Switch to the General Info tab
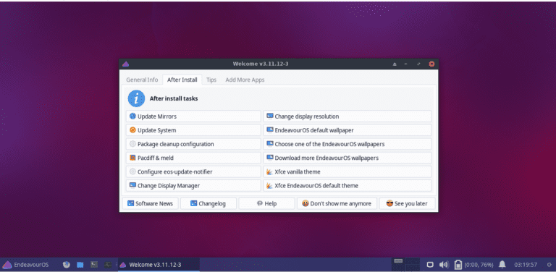 click(142, 80)
